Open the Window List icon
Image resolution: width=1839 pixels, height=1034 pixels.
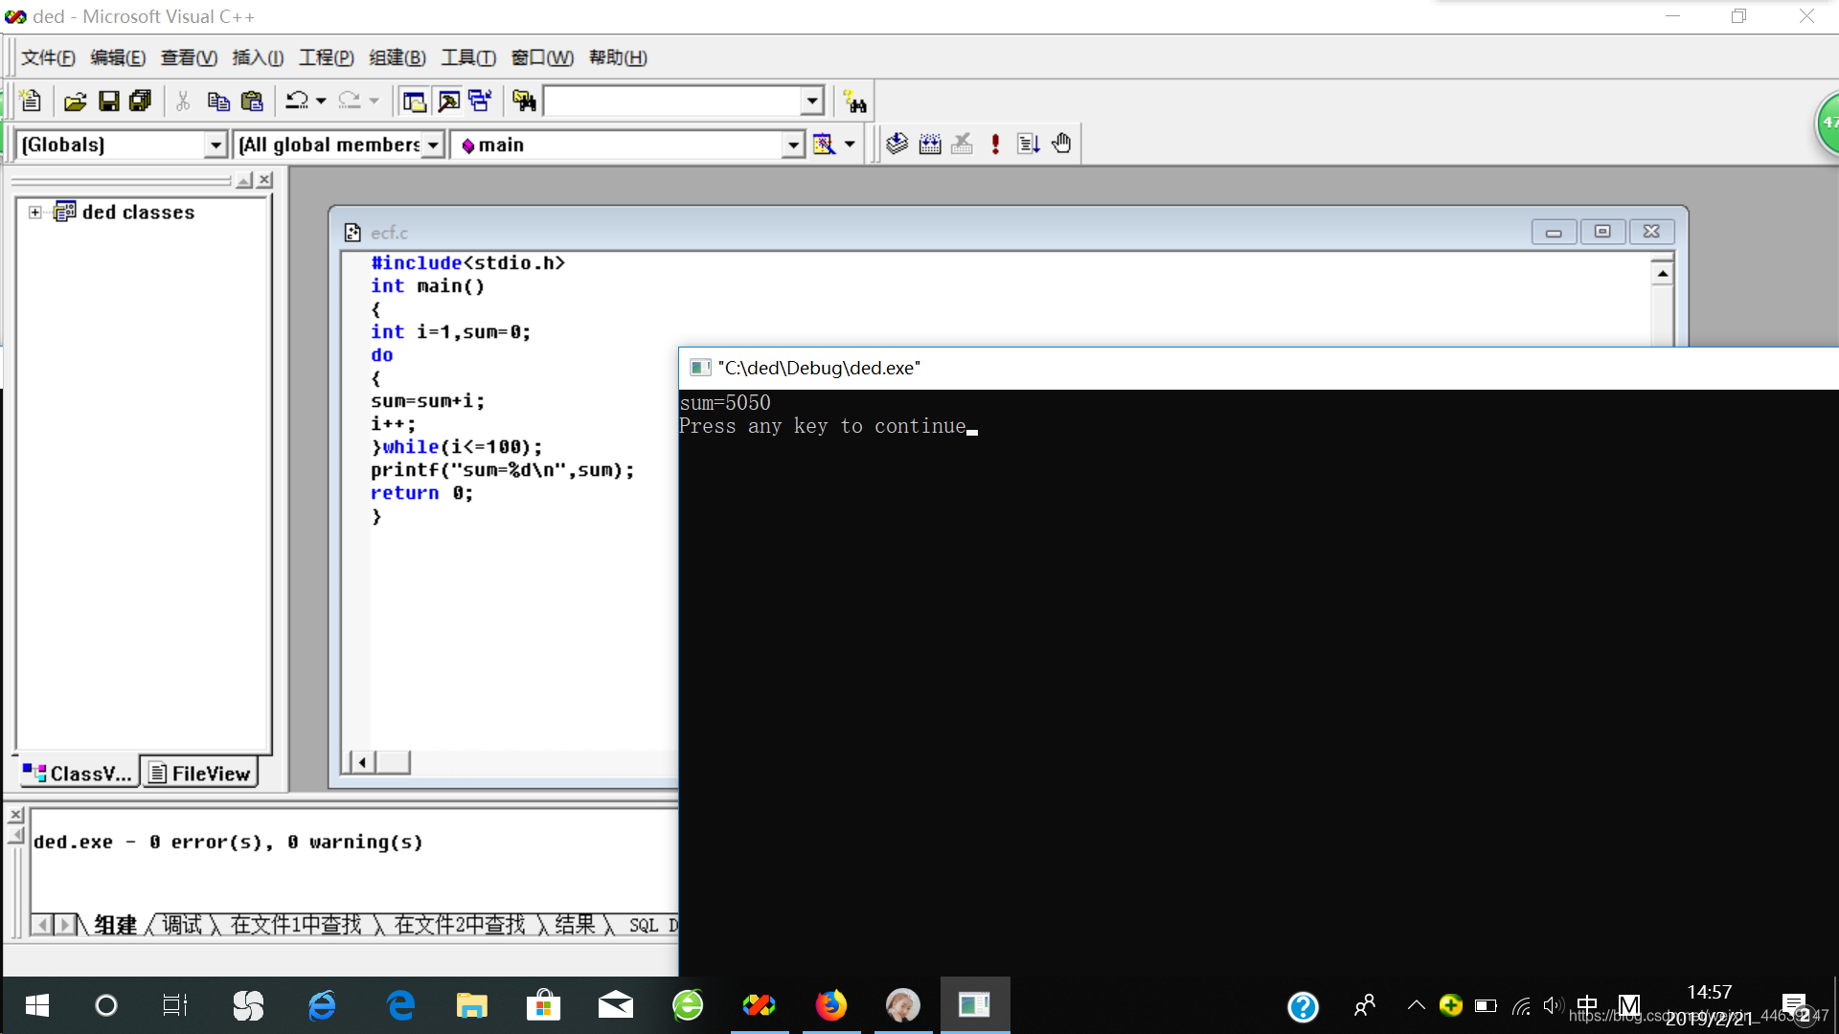tap(479, 101)
